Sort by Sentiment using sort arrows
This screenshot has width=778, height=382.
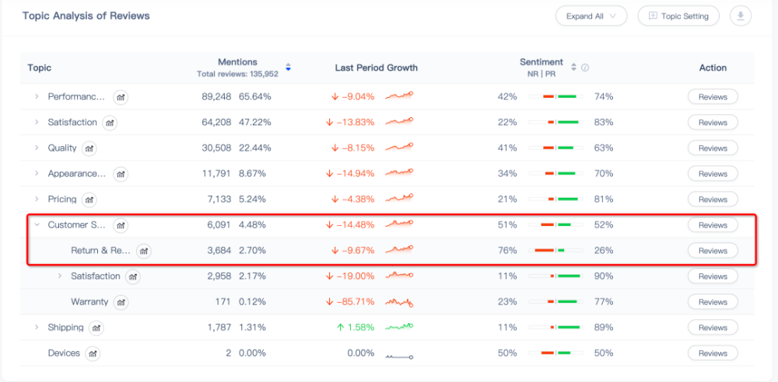pos(573,68)
